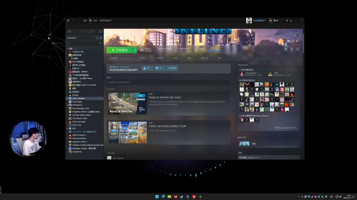Open the Roads & Vehicles Dev Diary title
The height and width of the screenshot is (200, 357).
pos(165,97)
